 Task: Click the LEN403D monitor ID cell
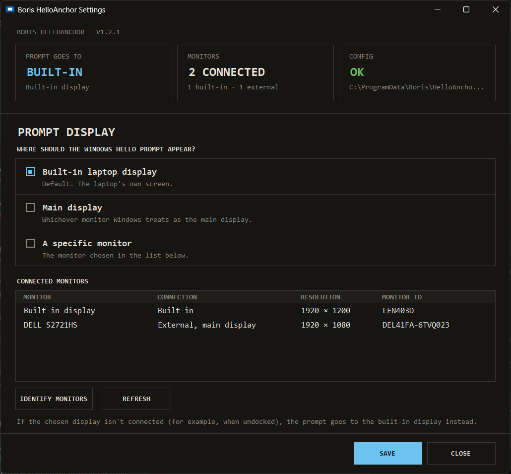(398, 311)
